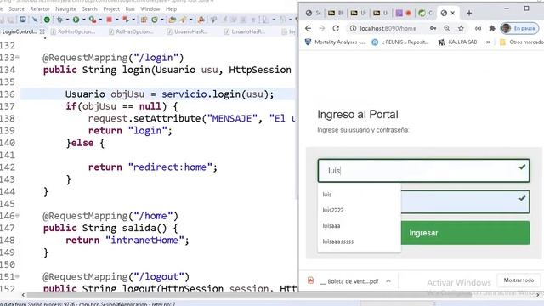Viewport: 544px width, 306px height.
Task: Open the External Tools dropdown arrow
Action: pos(100,20)
